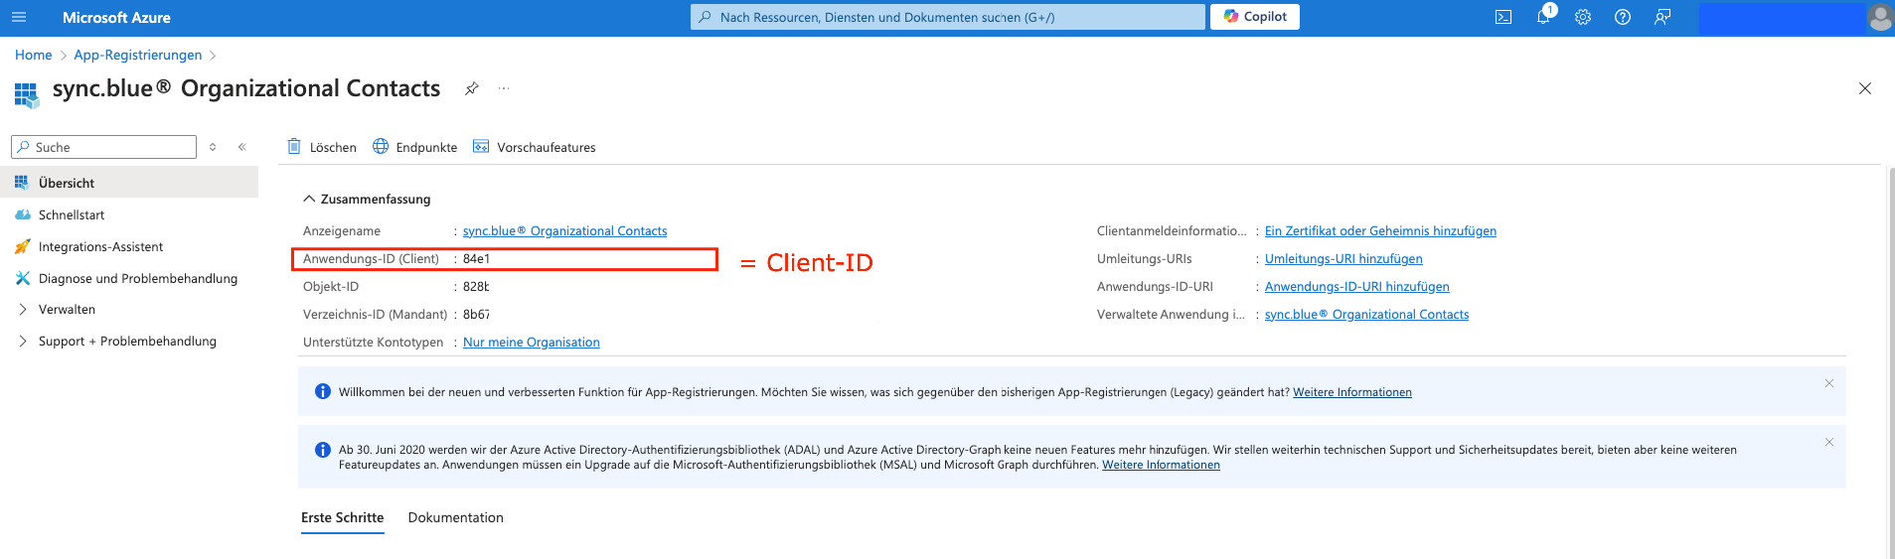Open Weitere Informationen in ADAL banner
This screenshot has height=559, width=1895.
coord(1161,465)
